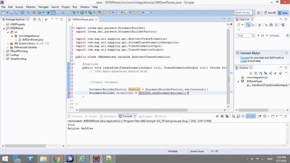Image resolution: width=290 pixels, height=163 pixels.
Task: Toggle Scheduled view in Task List
Action: [253, 25]
